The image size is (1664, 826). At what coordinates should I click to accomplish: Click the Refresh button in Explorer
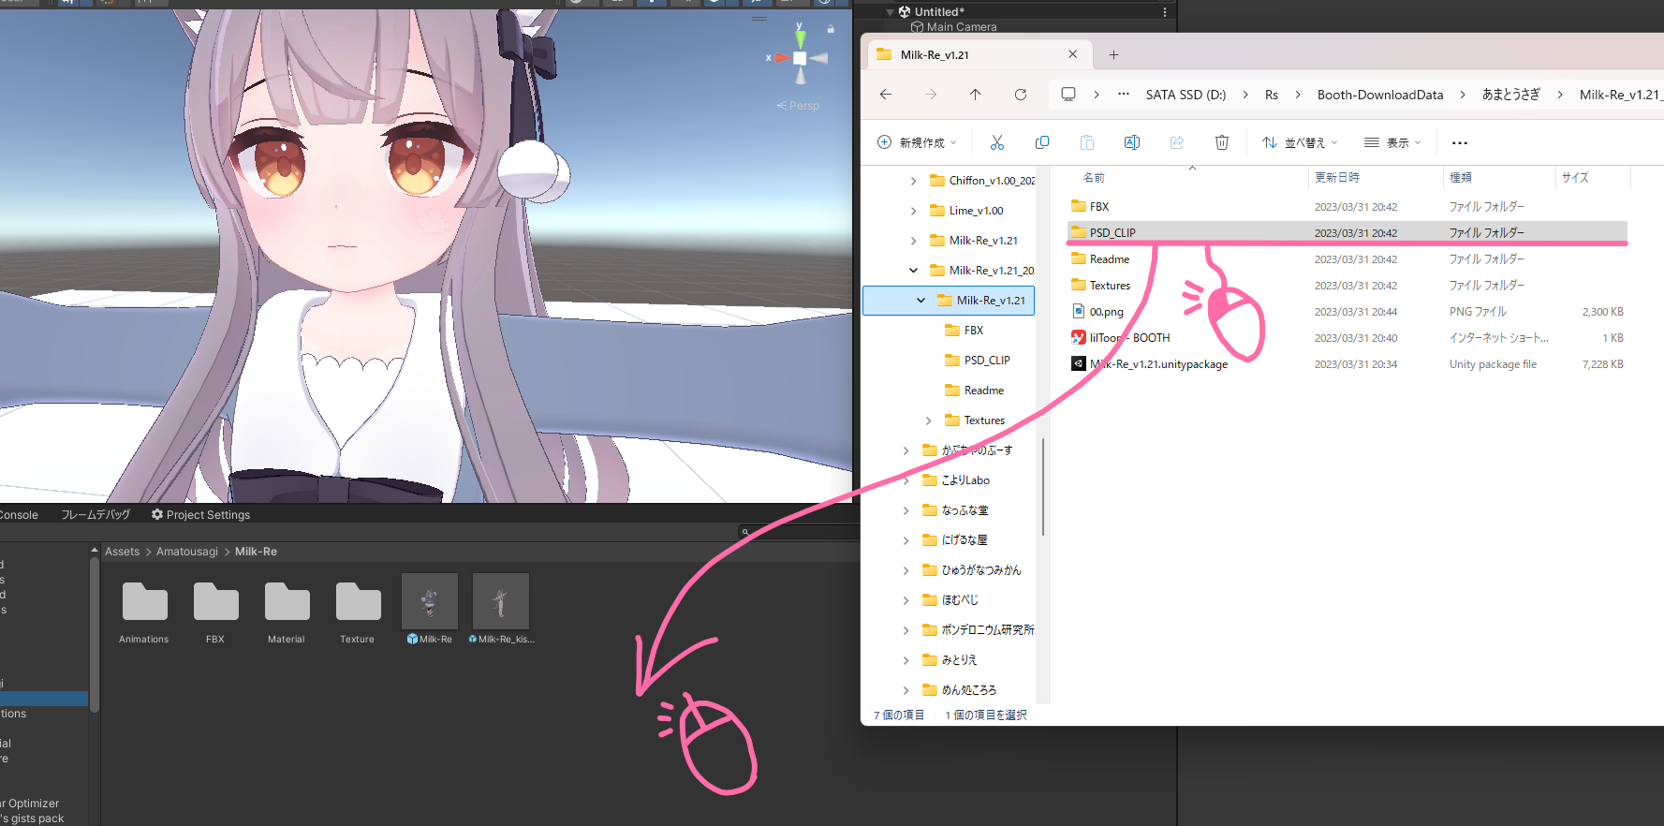pos(1020,95)
